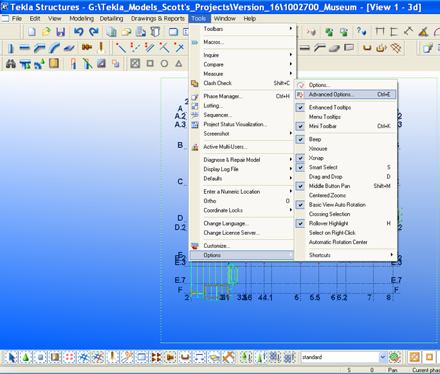440x374 pixels.
Task: Expand the Shortcuts submenu
Action: 346,255
